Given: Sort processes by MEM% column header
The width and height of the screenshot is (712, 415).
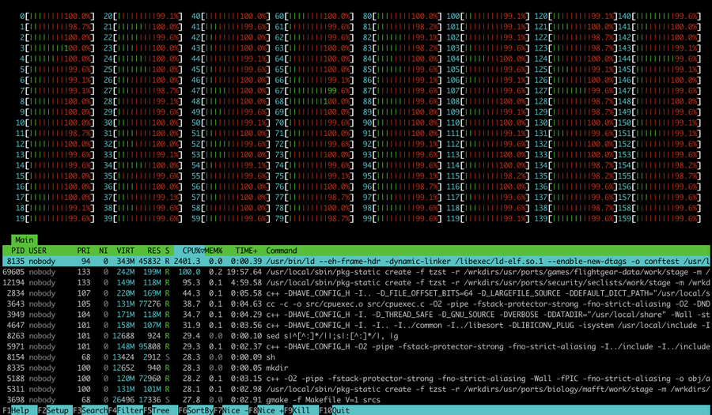Looking at the screenshot, I should 214,251.
